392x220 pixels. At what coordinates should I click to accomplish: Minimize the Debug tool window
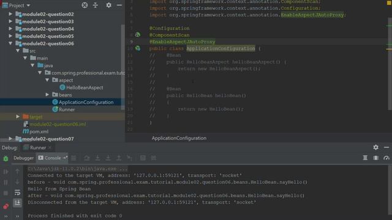tap(386, 147)
